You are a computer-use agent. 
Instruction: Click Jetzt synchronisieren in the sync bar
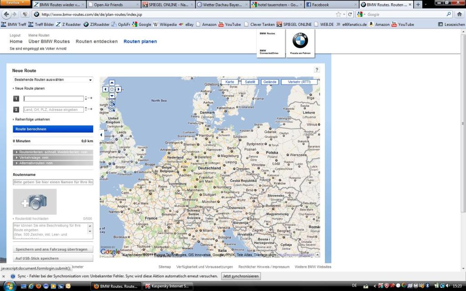click(x=241, y=276)
